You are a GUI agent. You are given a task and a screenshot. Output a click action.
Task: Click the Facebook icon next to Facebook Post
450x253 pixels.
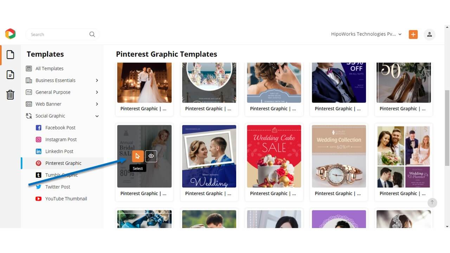(38, 128)
